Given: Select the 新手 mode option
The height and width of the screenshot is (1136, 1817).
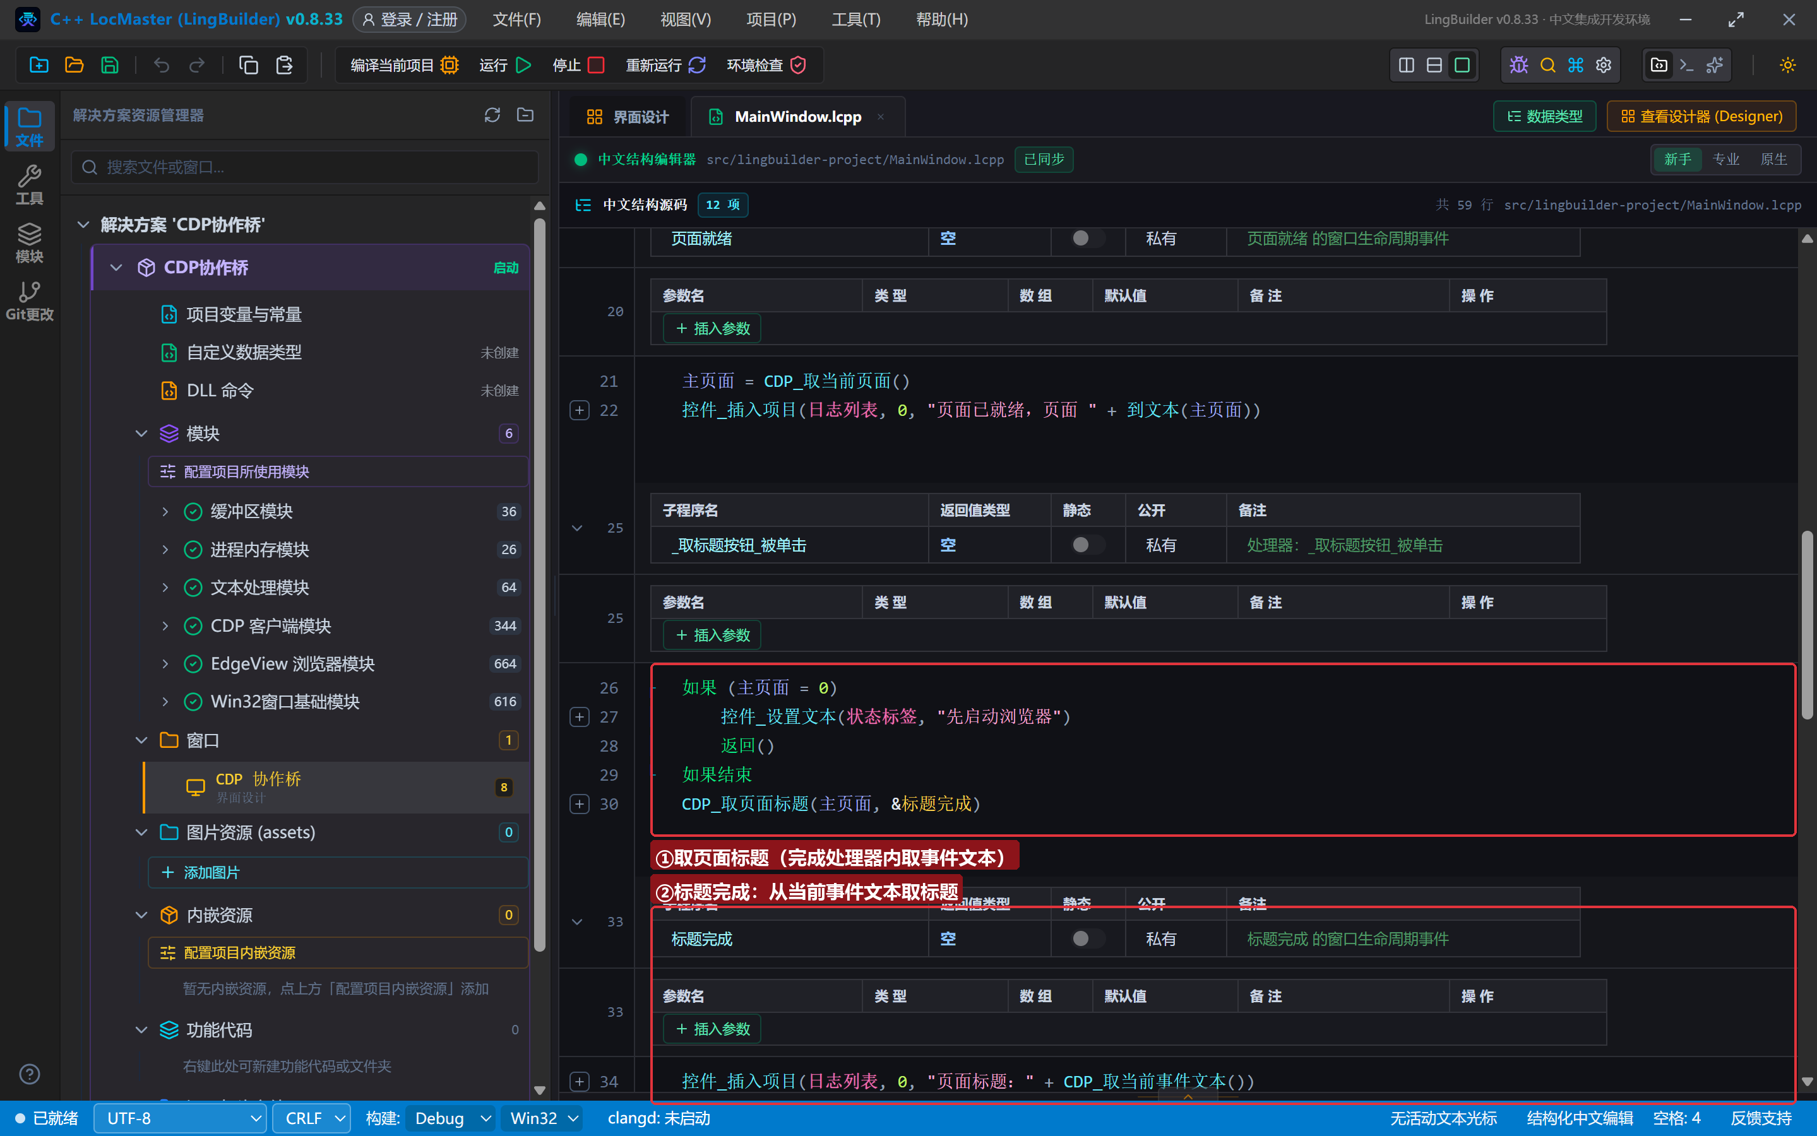Looking at the screenshot, I should pos(1677,159).
